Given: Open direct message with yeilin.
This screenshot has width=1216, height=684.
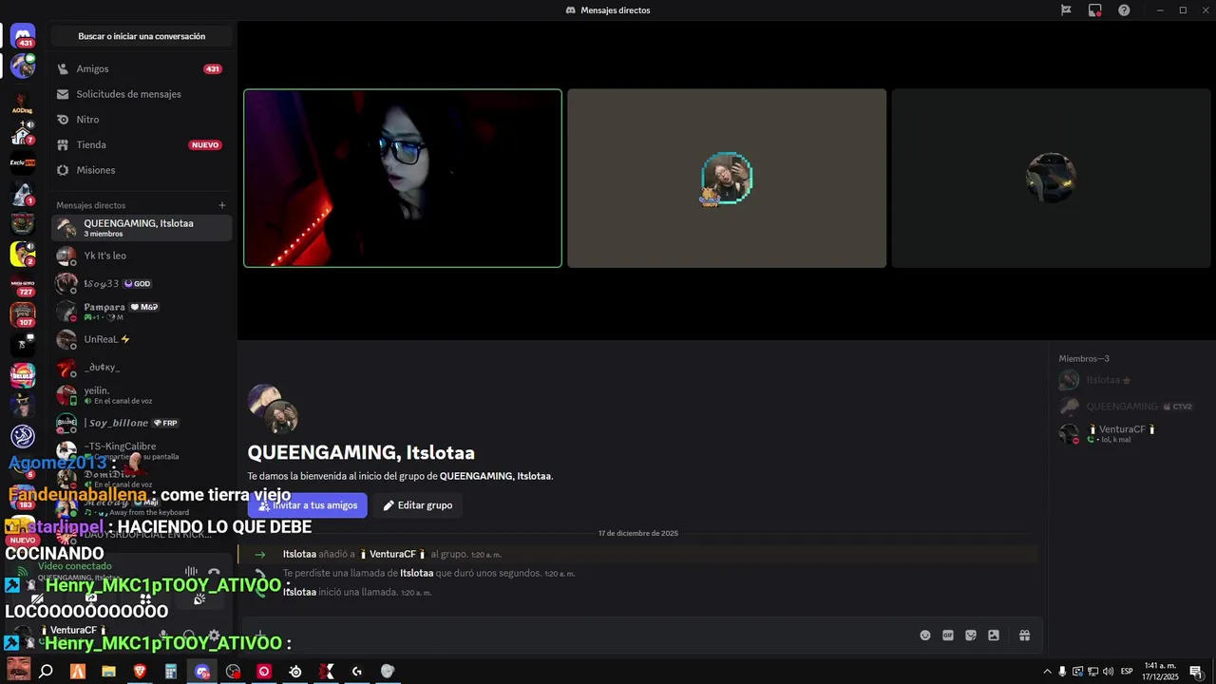Looking at the screenshot, I should click(x=142, y=395).
